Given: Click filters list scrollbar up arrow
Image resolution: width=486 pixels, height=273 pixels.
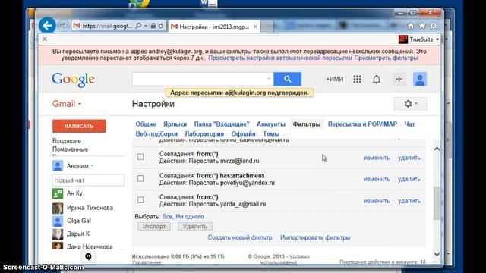Looking at the screenshot, I should [x=437, y=149].
